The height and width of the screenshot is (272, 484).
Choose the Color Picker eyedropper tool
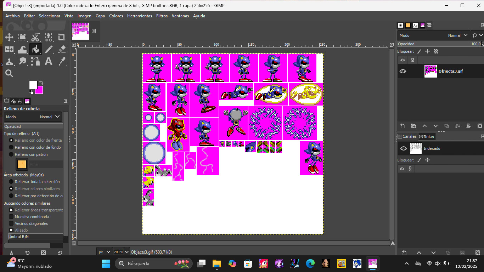(x=62, y=61)
